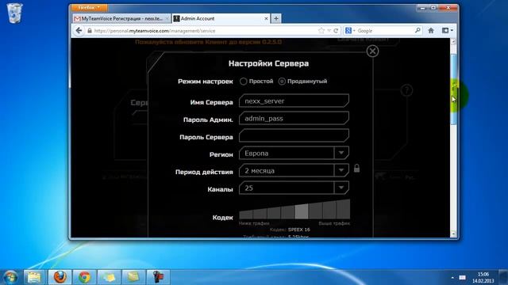Show hidden tray icons arrow
This screenshot has width=508, height=285.
click(452, 278)
